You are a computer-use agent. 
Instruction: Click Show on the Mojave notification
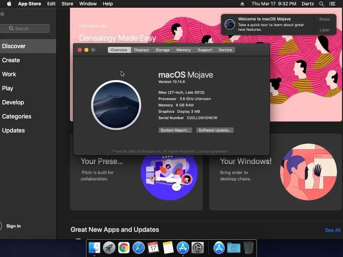click(x=324, y=19)
